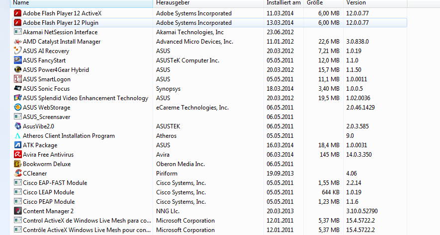Select the ASUS FancyStart icon
440x235 pixels.
pos(18,60)
